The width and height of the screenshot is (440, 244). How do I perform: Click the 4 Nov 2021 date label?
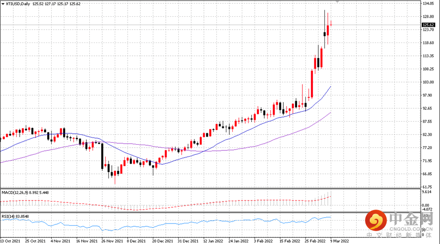click(60, 241)
